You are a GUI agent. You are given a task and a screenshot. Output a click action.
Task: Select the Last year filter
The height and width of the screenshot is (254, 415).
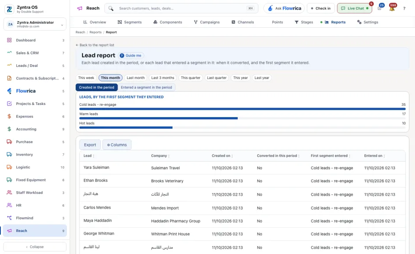click(262, 78)
